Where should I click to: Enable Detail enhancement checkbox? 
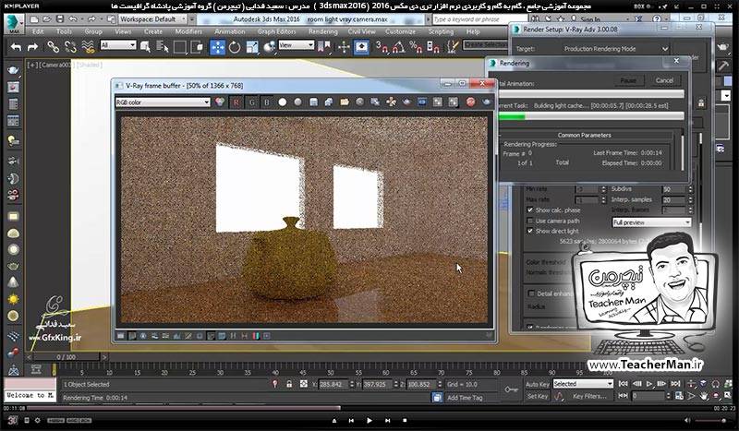click(531, 293)
